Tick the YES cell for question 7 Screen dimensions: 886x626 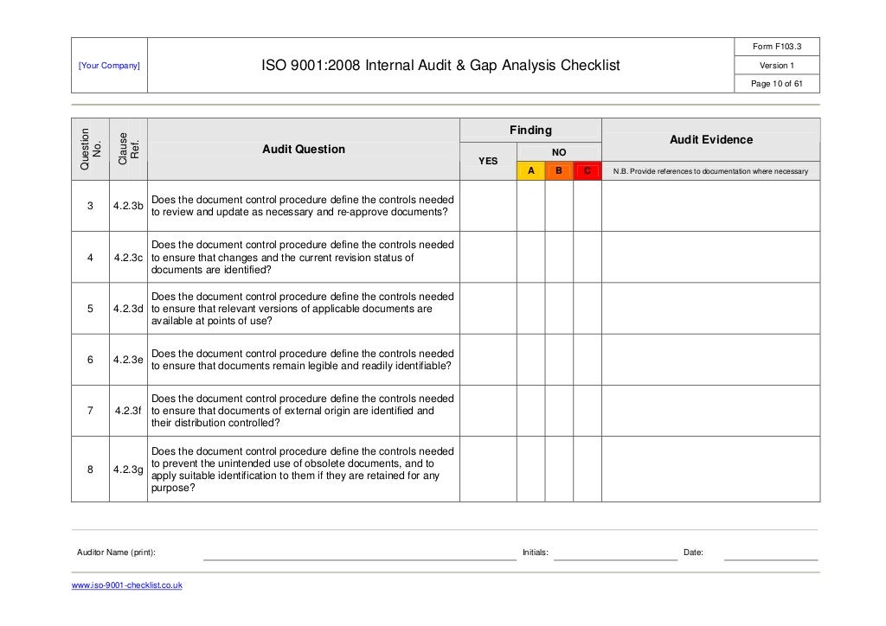(x=488, y=411)
